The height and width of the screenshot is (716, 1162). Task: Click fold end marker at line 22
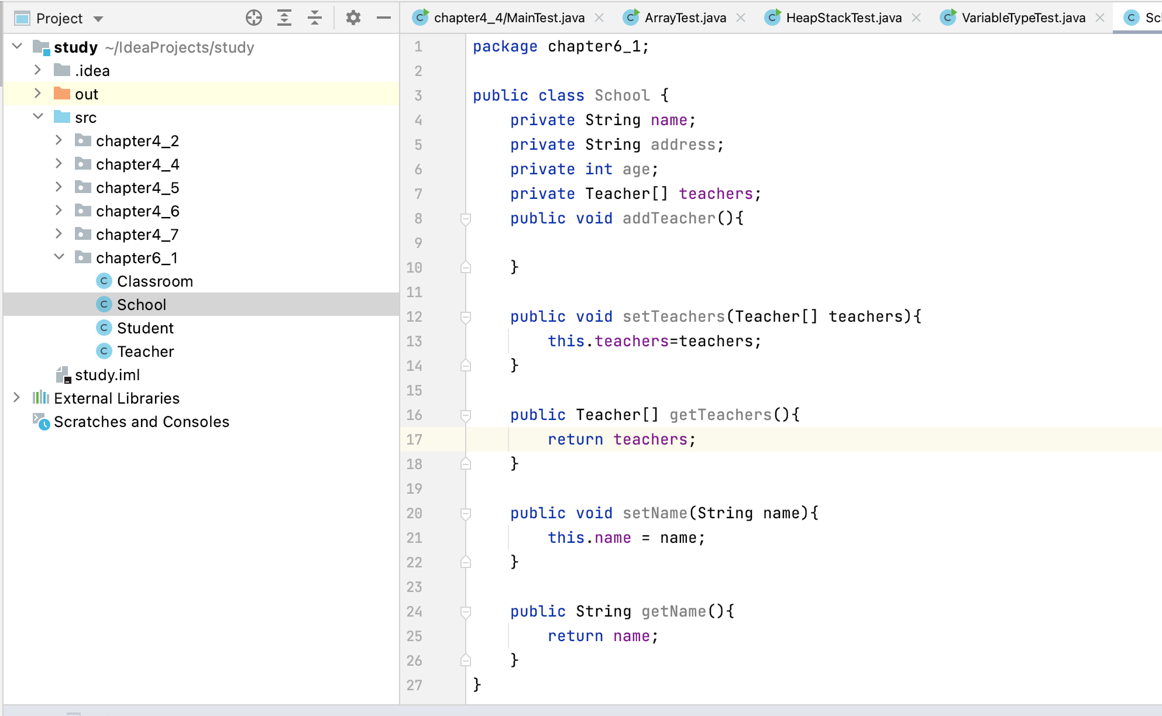click(x=466, y=562)
